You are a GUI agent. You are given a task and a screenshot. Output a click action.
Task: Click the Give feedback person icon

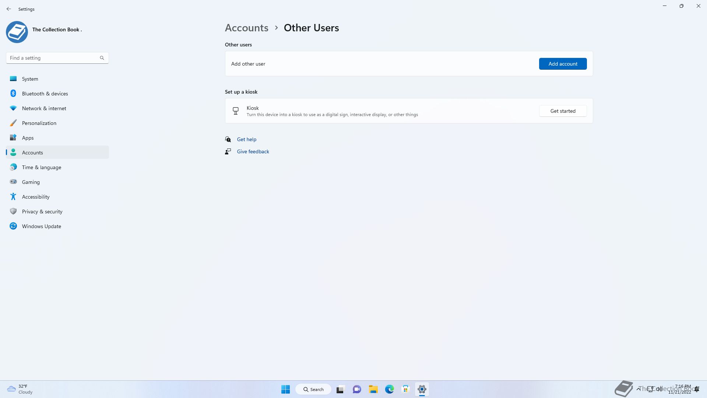pyautogui.click(x=228, y=151)
